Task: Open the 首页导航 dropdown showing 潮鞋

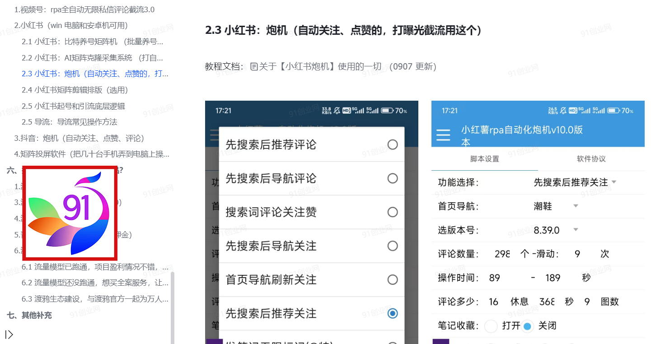Action: click(556, 206)
